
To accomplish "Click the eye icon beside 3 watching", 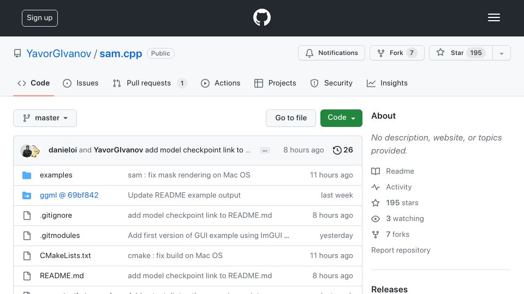I will (376, 219).
